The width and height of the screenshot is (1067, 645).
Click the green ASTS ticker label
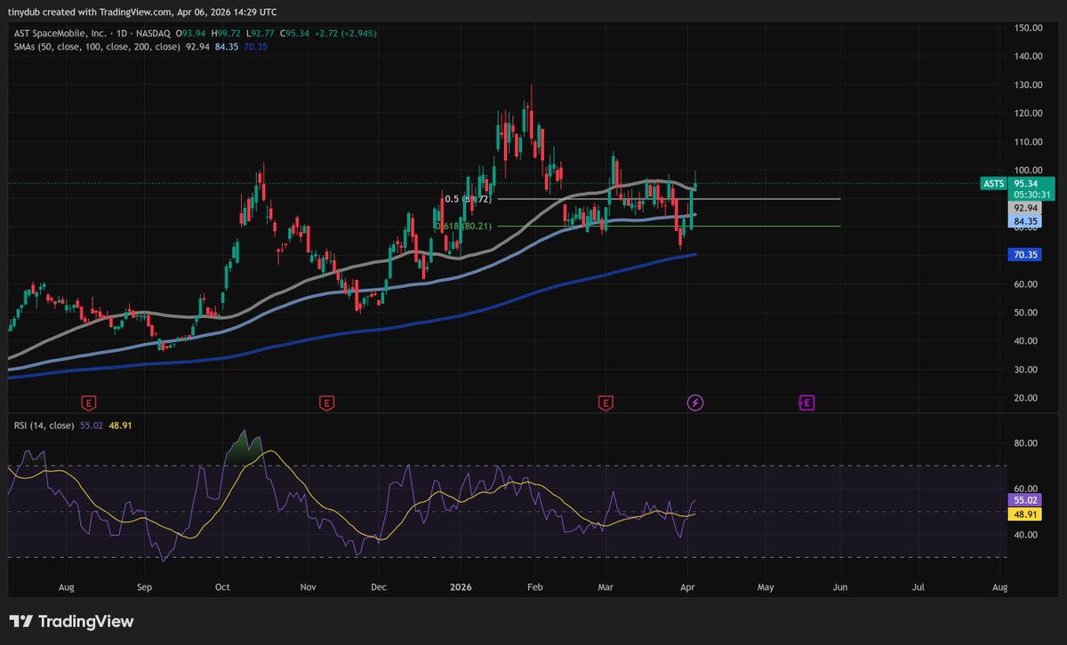[x=993, y=183]
